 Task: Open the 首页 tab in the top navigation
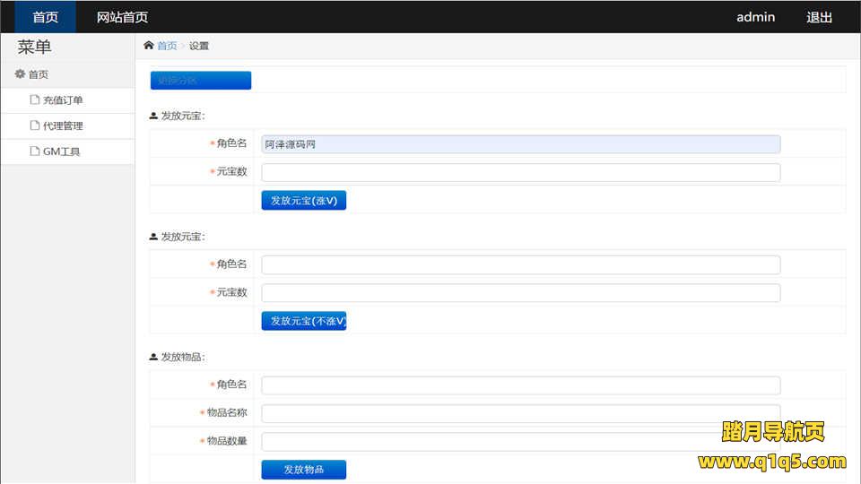pos(45,17)
